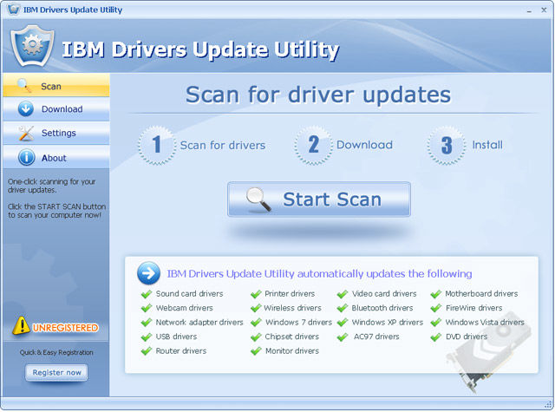
Task: Click the yellow warning icon next to UNREGISTERED
Action: [x=21, y=327]
